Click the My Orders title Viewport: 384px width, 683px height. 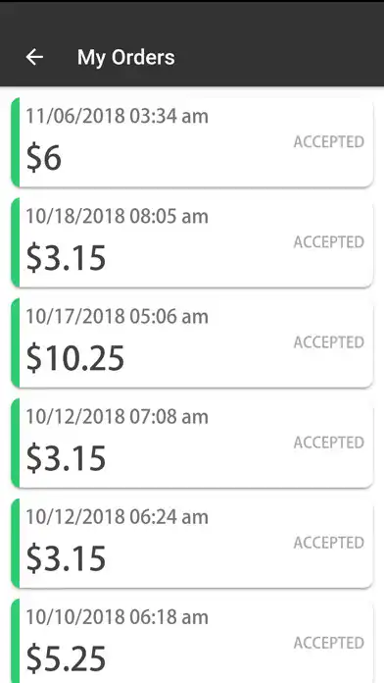[126, 58]
